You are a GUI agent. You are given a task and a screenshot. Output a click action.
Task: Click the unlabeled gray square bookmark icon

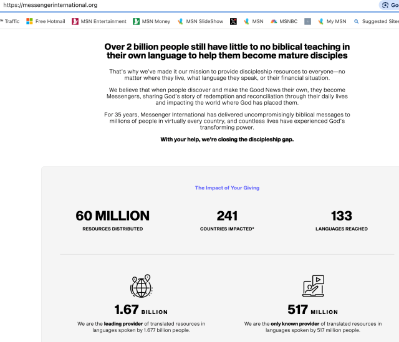coord(308,21)
